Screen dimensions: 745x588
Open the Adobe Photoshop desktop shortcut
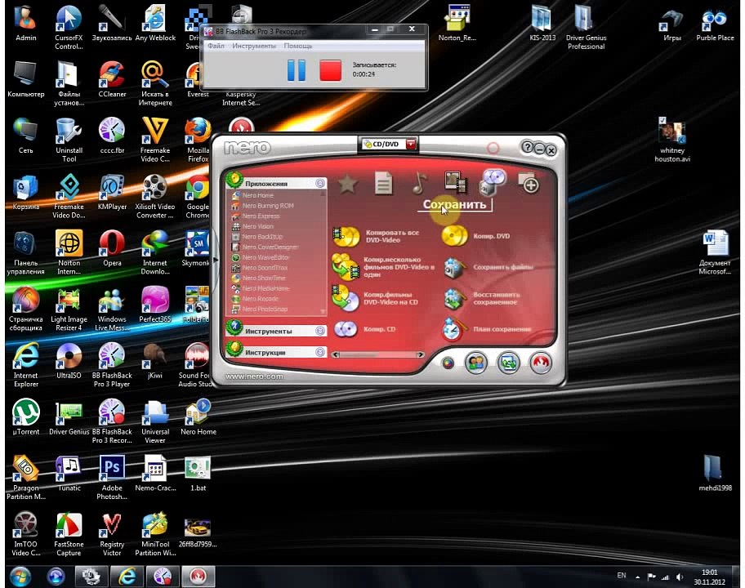pyautogui.click(x=112, y=477)
